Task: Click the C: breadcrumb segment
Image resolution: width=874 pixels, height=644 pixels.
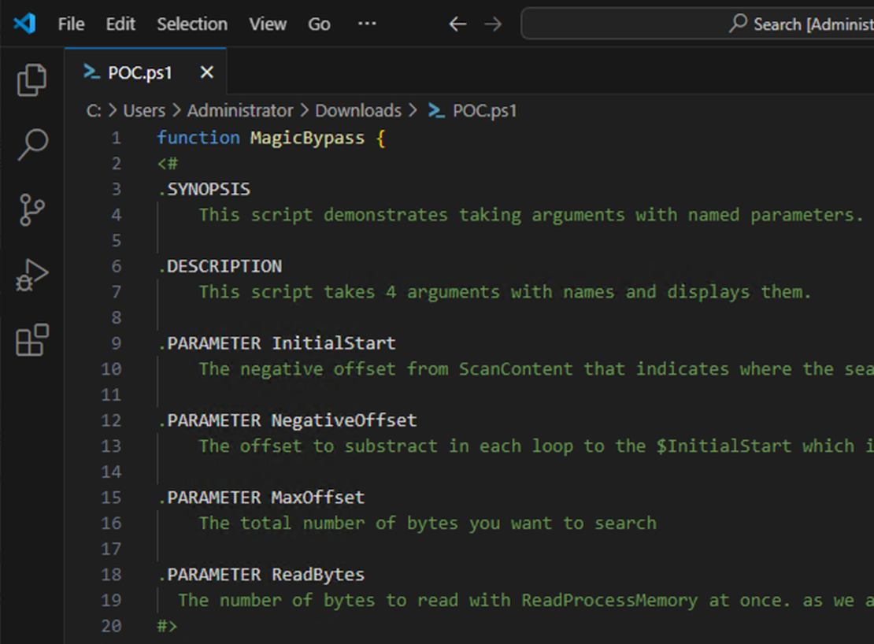Action: tap(94, 111)
